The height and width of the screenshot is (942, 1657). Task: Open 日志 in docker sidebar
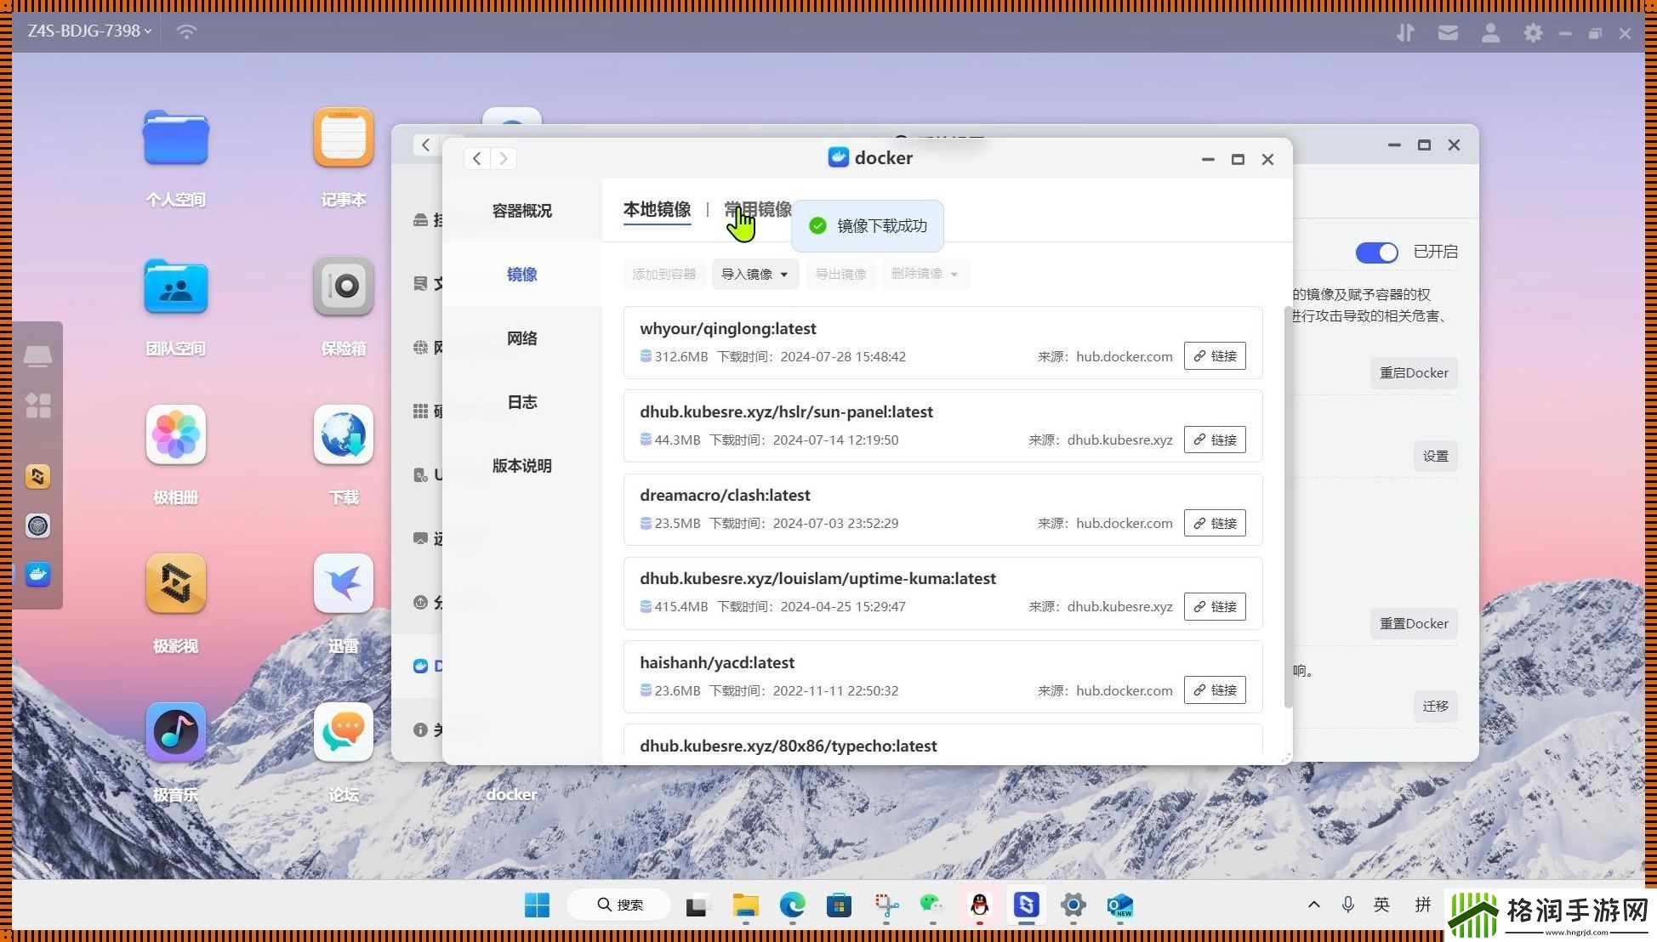coord(521,402)
